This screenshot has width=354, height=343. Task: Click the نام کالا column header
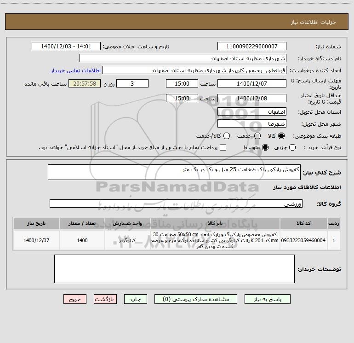[215, 224]
